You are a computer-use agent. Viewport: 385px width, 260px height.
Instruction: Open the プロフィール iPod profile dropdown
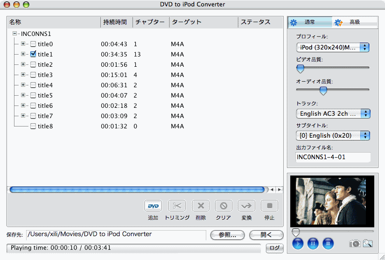click(333, 48)
